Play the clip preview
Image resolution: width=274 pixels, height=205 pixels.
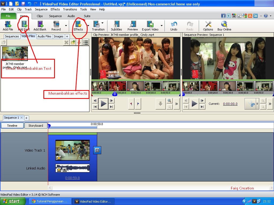[103, 104]
